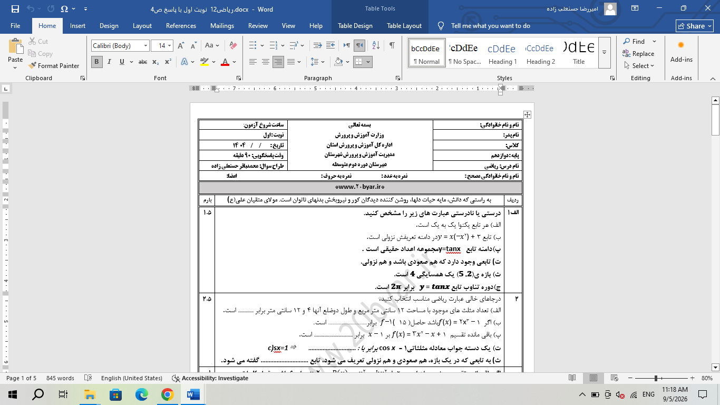Click the table move handle above the table
This screenshot has height=405, width=720.
527,114
